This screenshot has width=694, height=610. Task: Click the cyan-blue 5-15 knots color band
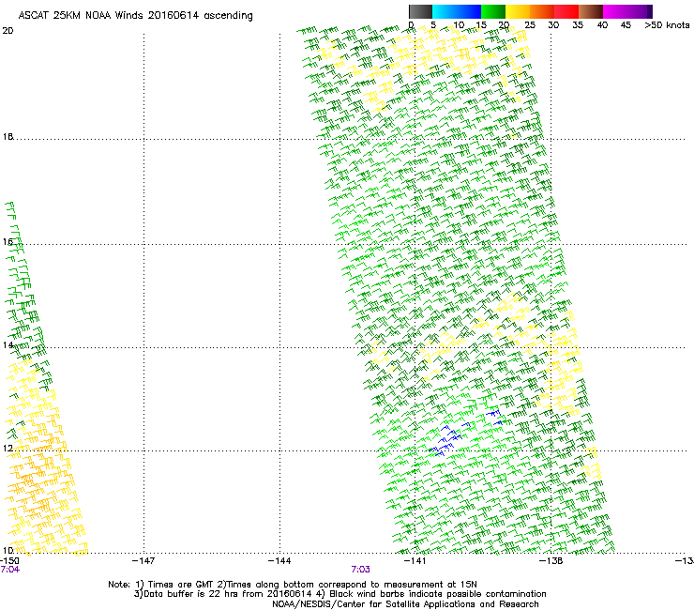point(457,11)
